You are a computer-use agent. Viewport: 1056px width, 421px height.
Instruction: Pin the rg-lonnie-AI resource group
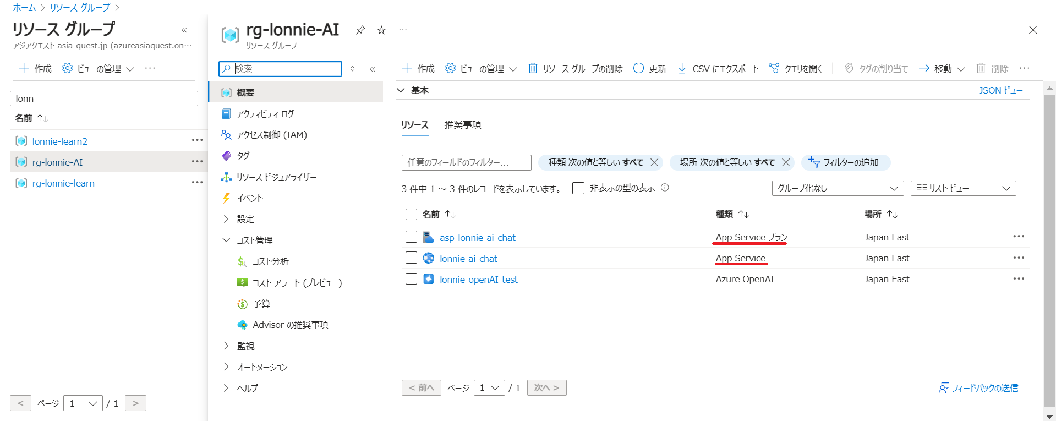point(360,30)
